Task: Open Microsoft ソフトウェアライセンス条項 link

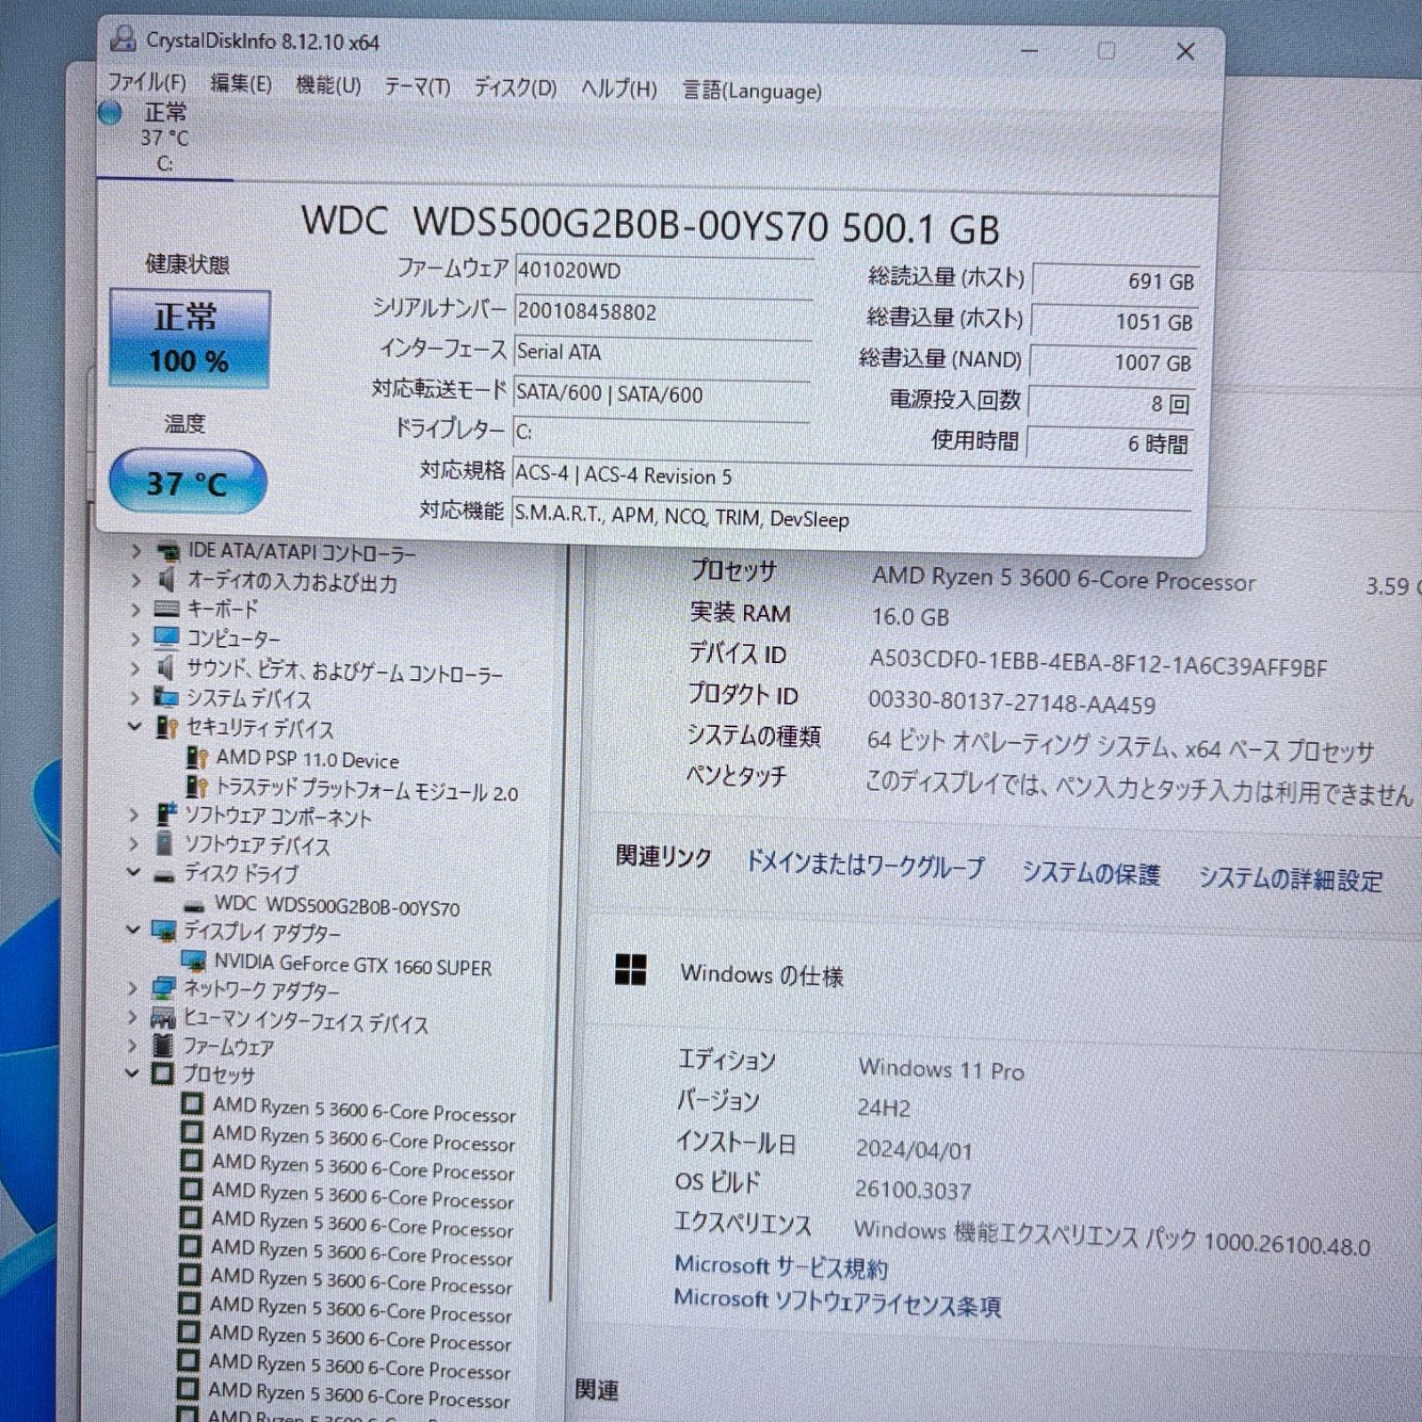Action: [837, 1302]
